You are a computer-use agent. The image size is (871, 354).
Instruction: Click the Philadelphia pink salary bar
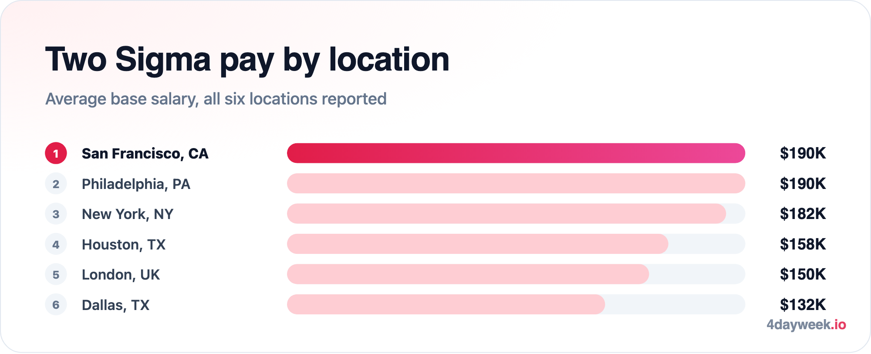[x=516, y=183]
